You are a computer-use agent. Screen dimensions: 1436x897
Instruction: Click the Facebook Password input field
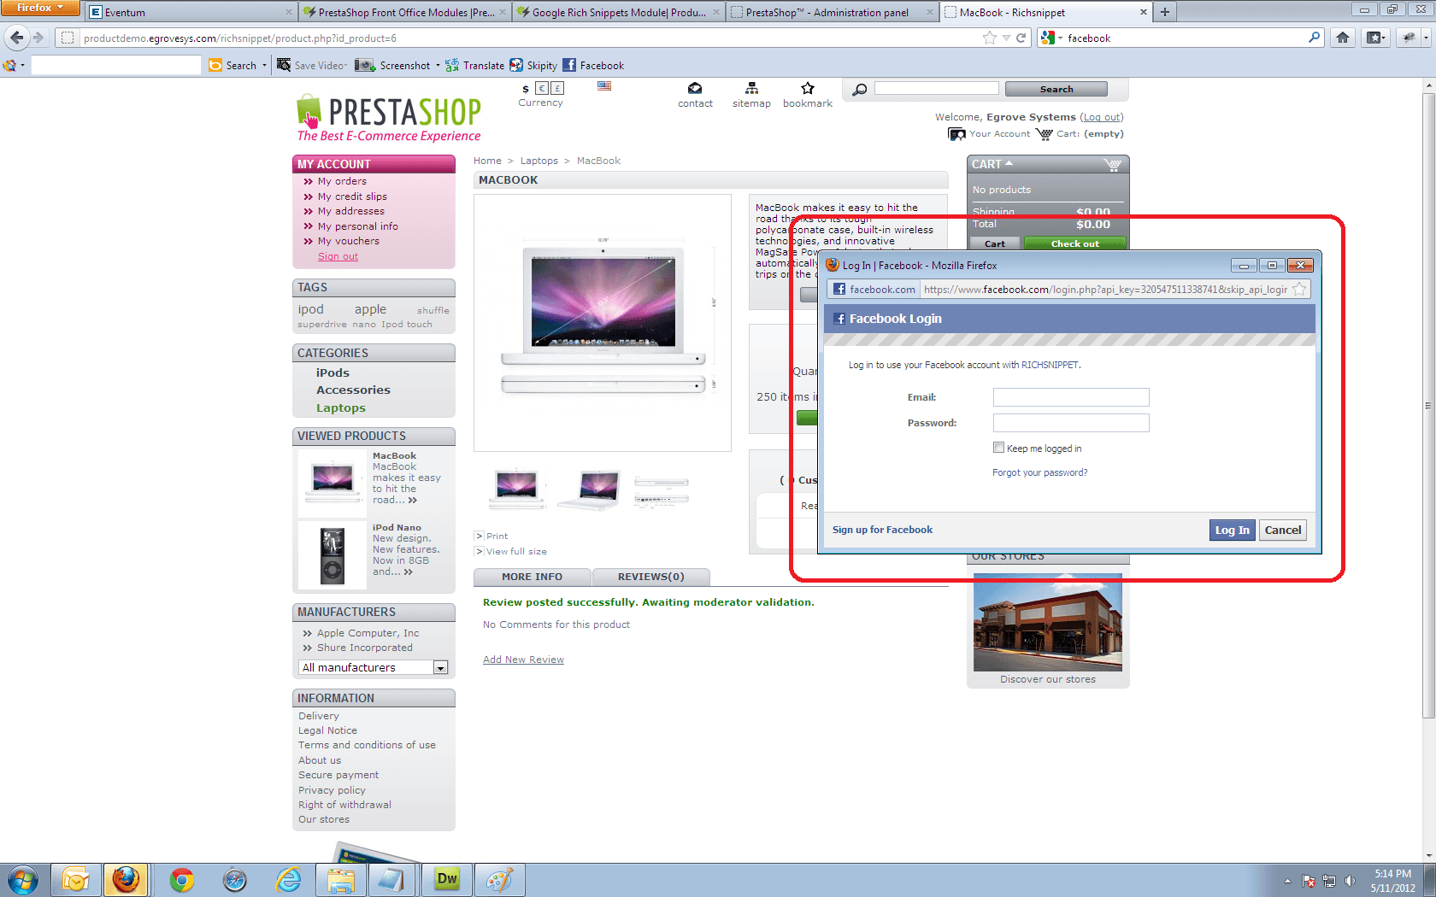(1071, 423)
